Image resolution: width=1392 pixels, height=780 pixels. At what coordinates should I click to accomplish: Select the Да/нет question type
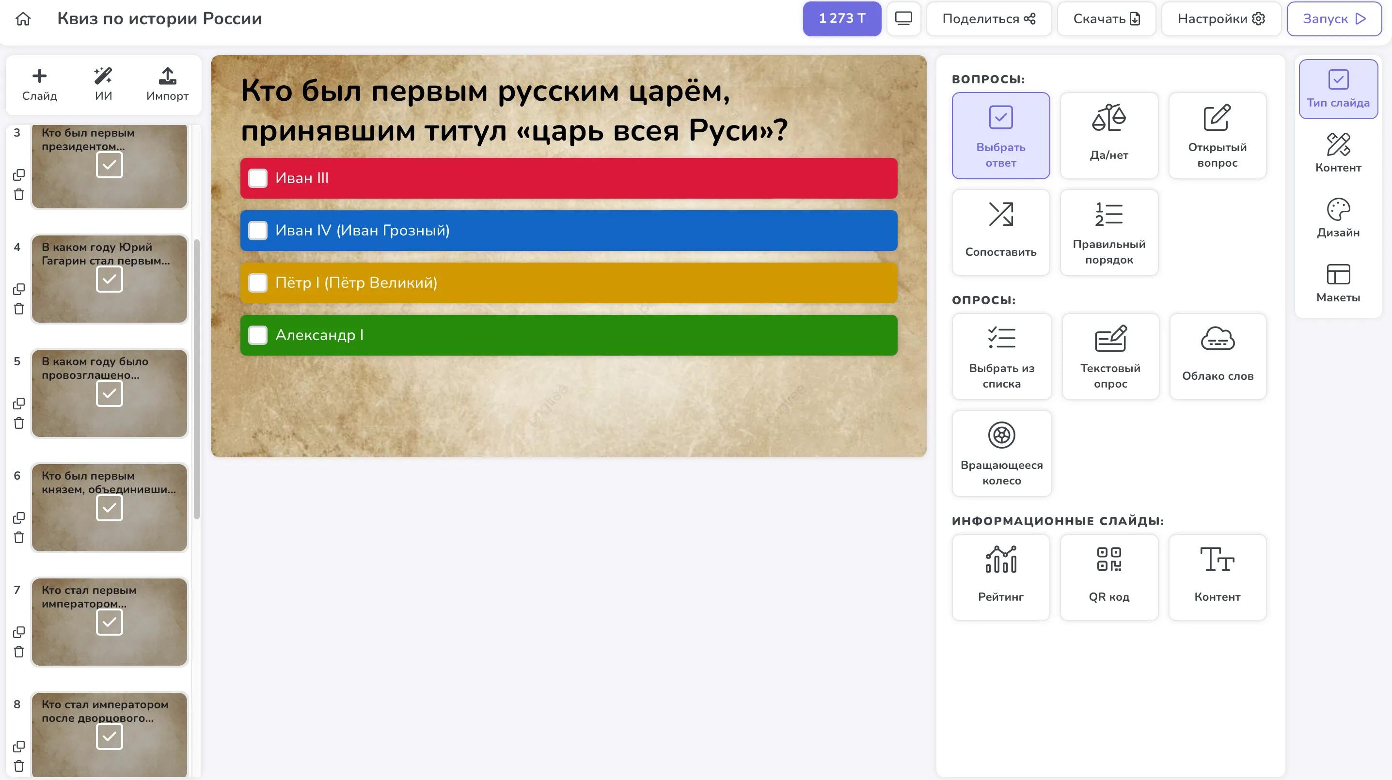pyautogui.click(x=1109, y=135)
